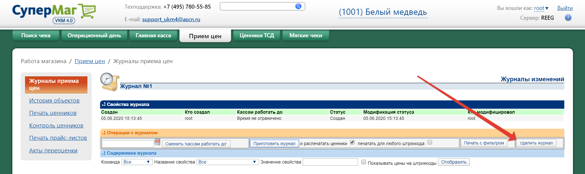Click the search magnifier icon
The image size is (585, 174).
tap(298, 6)
